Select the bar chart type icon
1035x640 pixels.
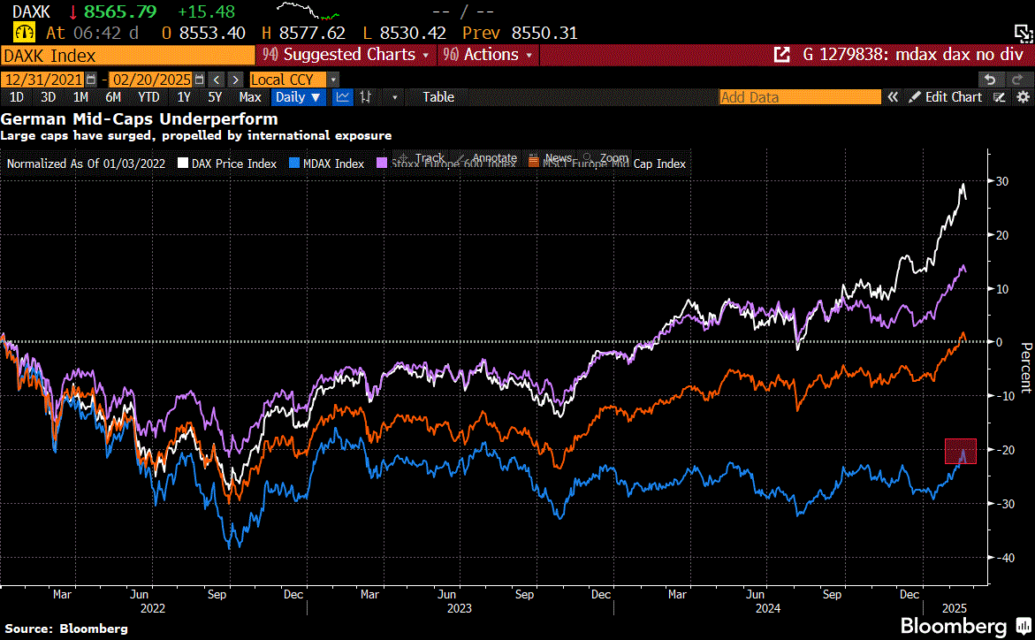(x=365, y=97)
